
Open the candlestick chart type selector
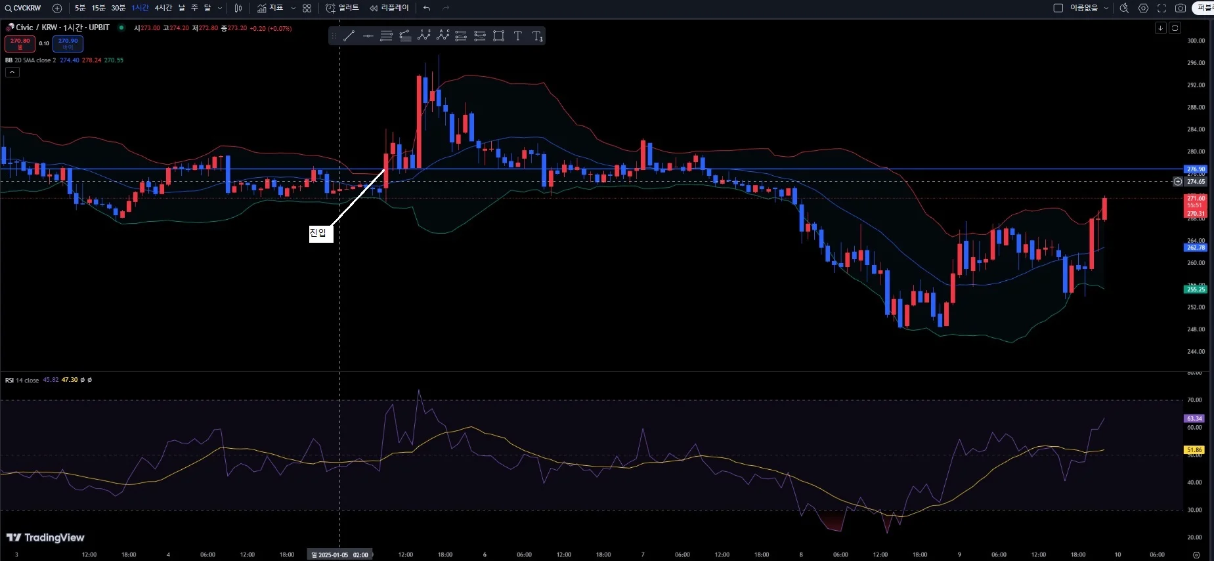(x=238, y=8)
